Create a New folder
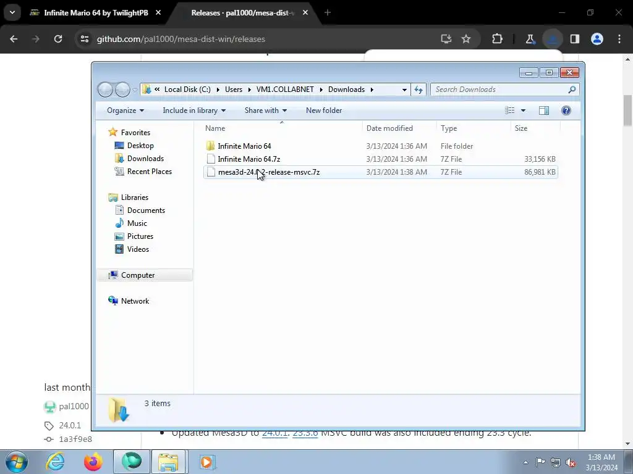The height and width of the screenshot is (474, 633). 324,110
